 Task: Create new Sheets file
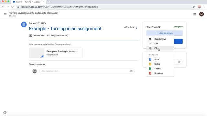click(160, 69)
